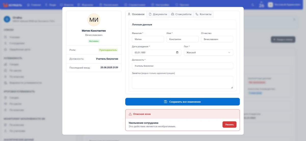Click the Учитель биологии value in profile card

[107, 59]
